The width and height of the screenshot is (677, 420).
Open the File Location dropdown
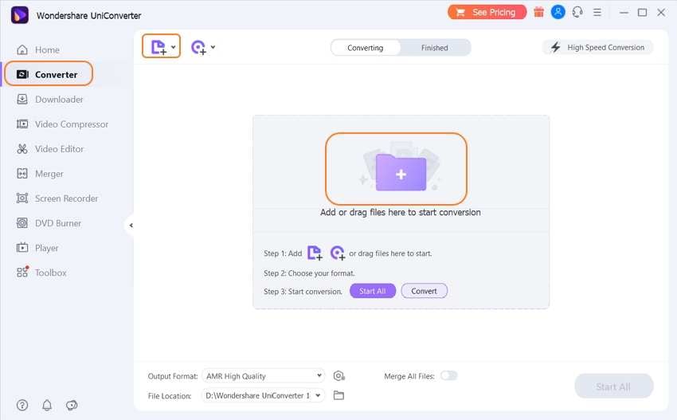264,395
